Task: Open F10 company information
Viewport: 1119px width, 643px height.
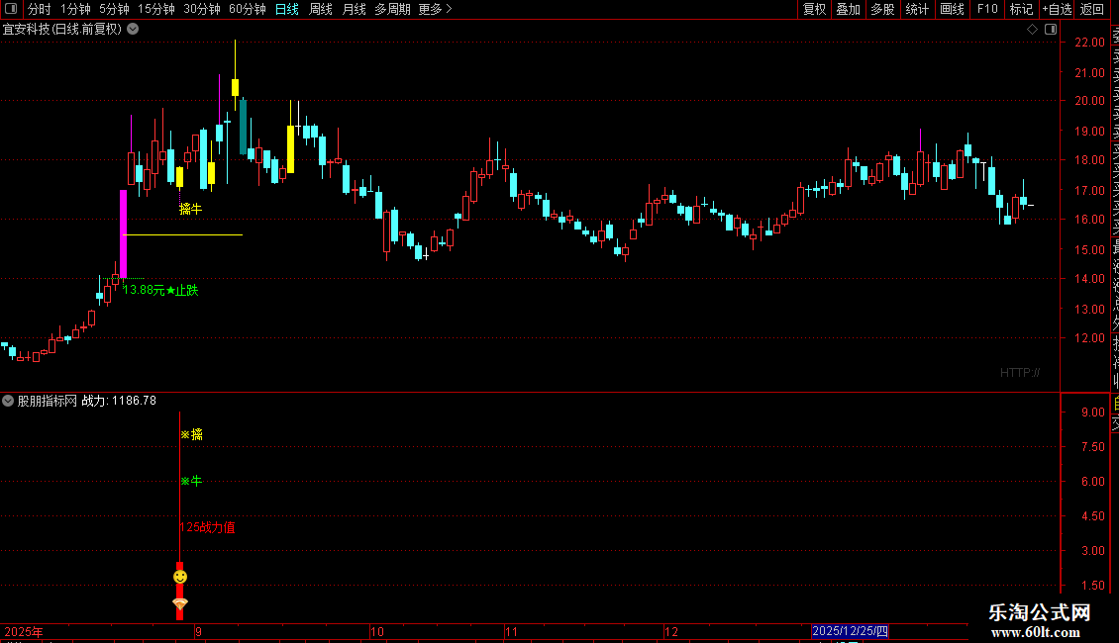Action: [x=987, y=9]
